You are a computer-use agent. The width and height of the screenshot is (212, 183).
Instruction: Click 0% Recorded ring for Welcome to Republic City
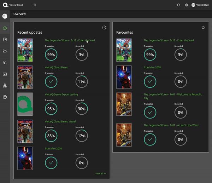click(181, 113)
